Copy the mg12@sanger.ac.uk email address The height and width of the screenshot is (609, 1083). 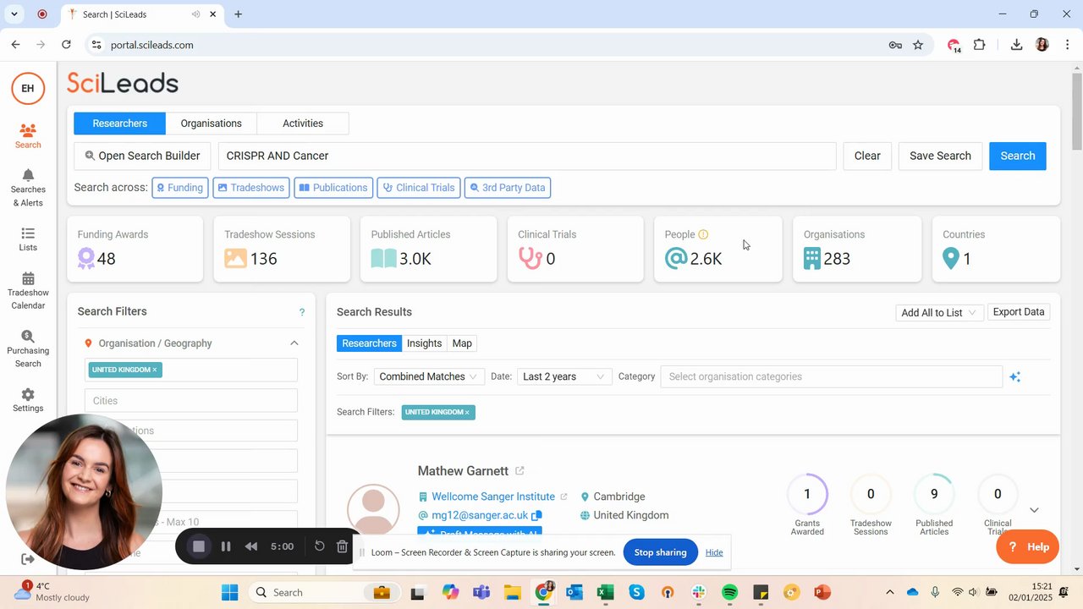(x=536, y=515)
